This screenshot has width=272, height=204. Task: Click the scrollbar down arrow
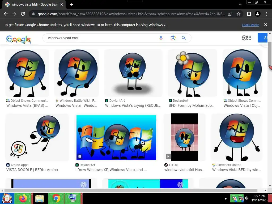click(270, 186)
